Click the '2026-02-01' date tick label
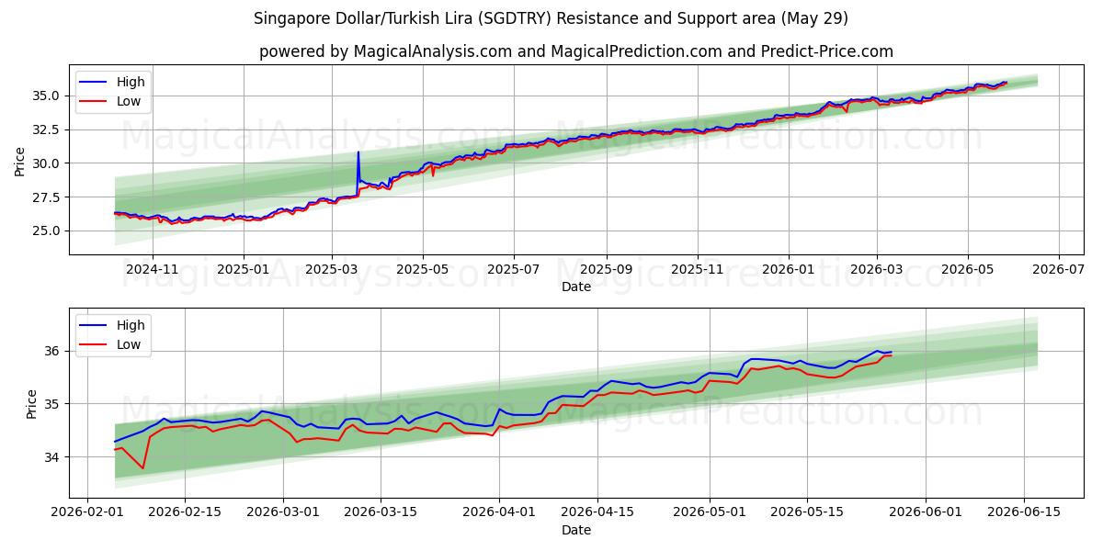The width and height of the screenshot is (1103, 551). (x=87, y=514)
